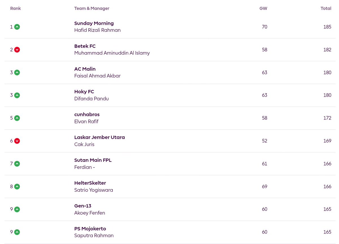Open the Betek FC team page

coord(85,46)
